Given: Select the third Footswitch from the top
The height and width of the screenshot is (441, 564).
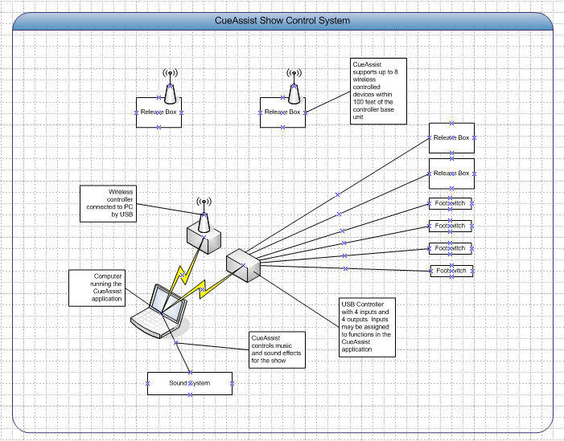Looking at the screenshot, I should tap(451, 248).
